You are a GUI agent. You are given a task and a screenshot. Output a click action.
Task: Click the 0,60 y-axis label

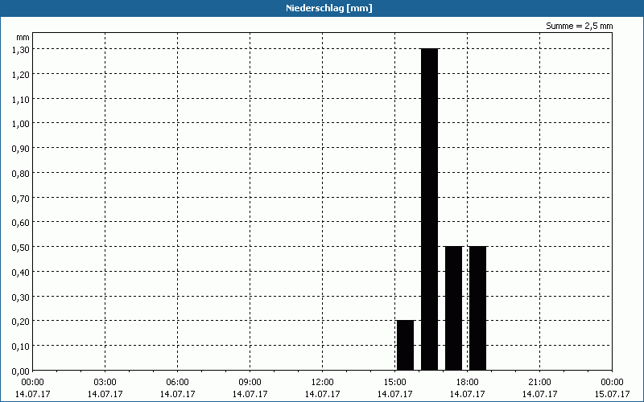point(21,223)
